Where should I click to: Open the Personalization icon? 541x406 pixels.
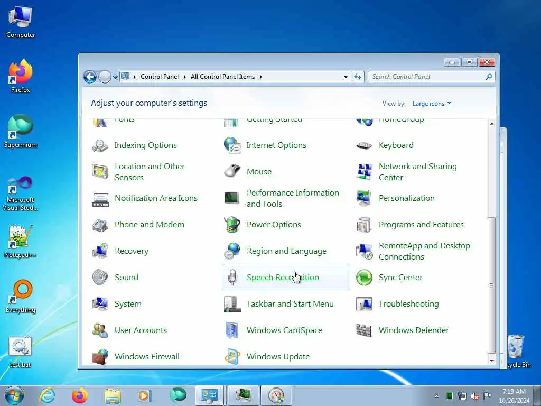(x=365, y=198)
